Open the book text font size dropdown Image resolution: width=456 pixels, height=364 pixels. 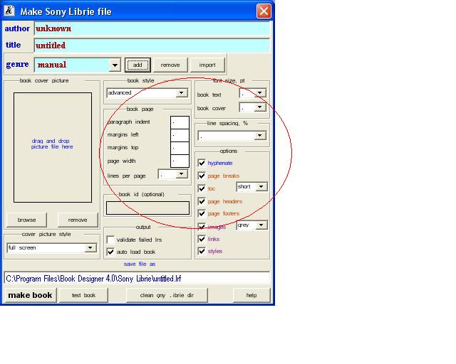coord(259,93)
